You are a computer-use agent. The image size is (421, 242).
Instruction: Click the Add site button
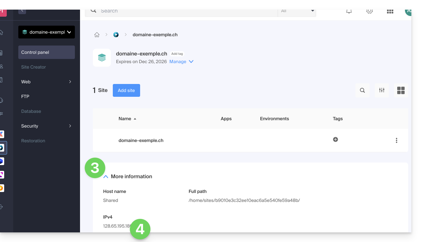click(x=126, y=90)
